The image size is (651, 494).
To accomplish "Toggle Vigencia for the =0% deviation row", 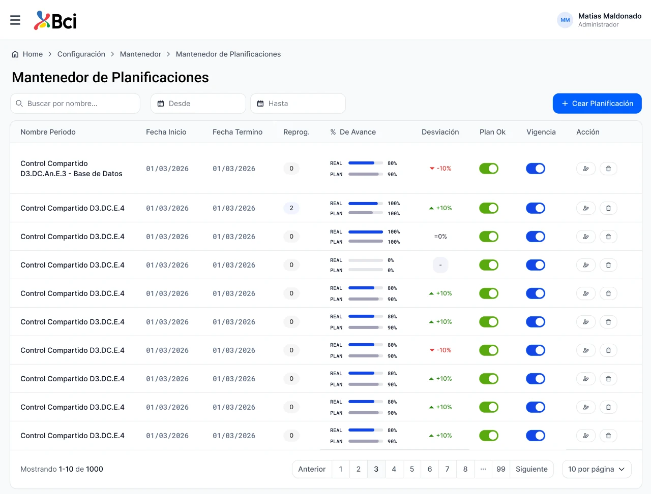I will (x=536, y=237).
